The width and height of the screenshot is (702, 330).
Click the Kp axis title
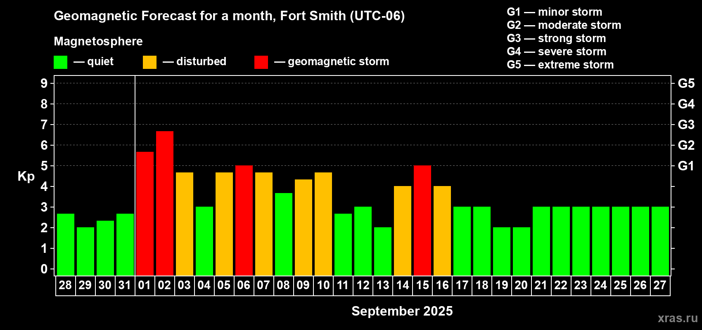click(x=26, y=177)
